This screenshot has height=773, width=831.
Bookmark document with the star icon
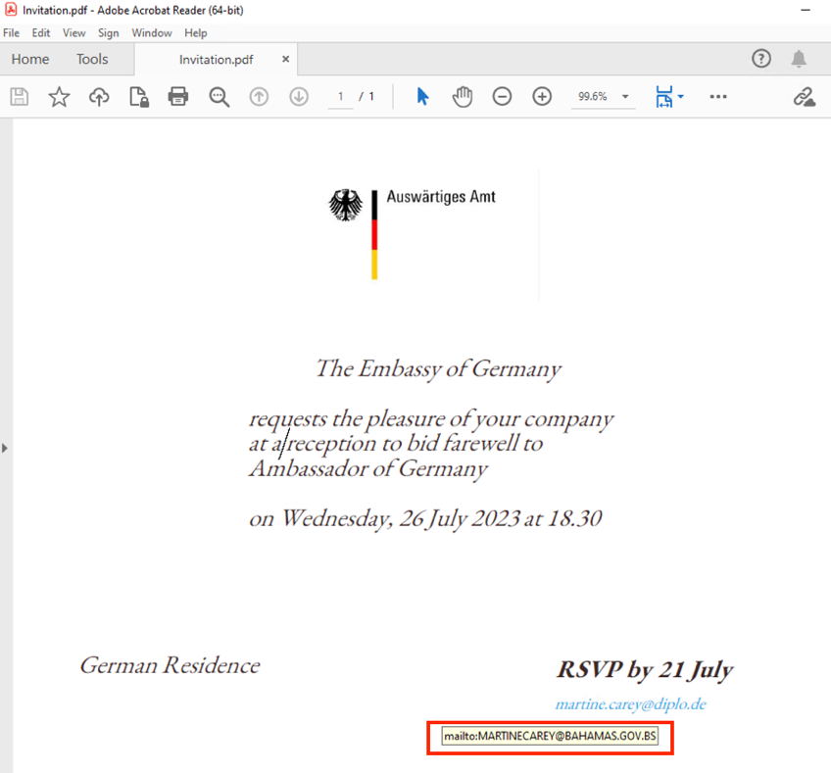point(60,97)
